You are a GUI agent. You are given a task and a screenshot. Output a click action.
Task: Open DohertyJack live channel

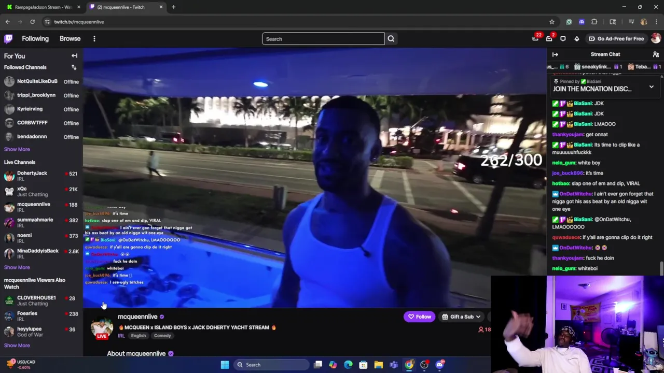point(41,176)
